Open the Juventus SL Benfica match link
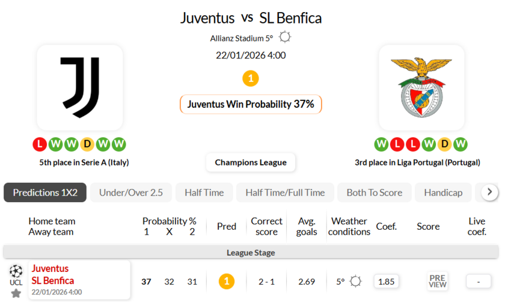The image size is (505, 302). (53, 275)
